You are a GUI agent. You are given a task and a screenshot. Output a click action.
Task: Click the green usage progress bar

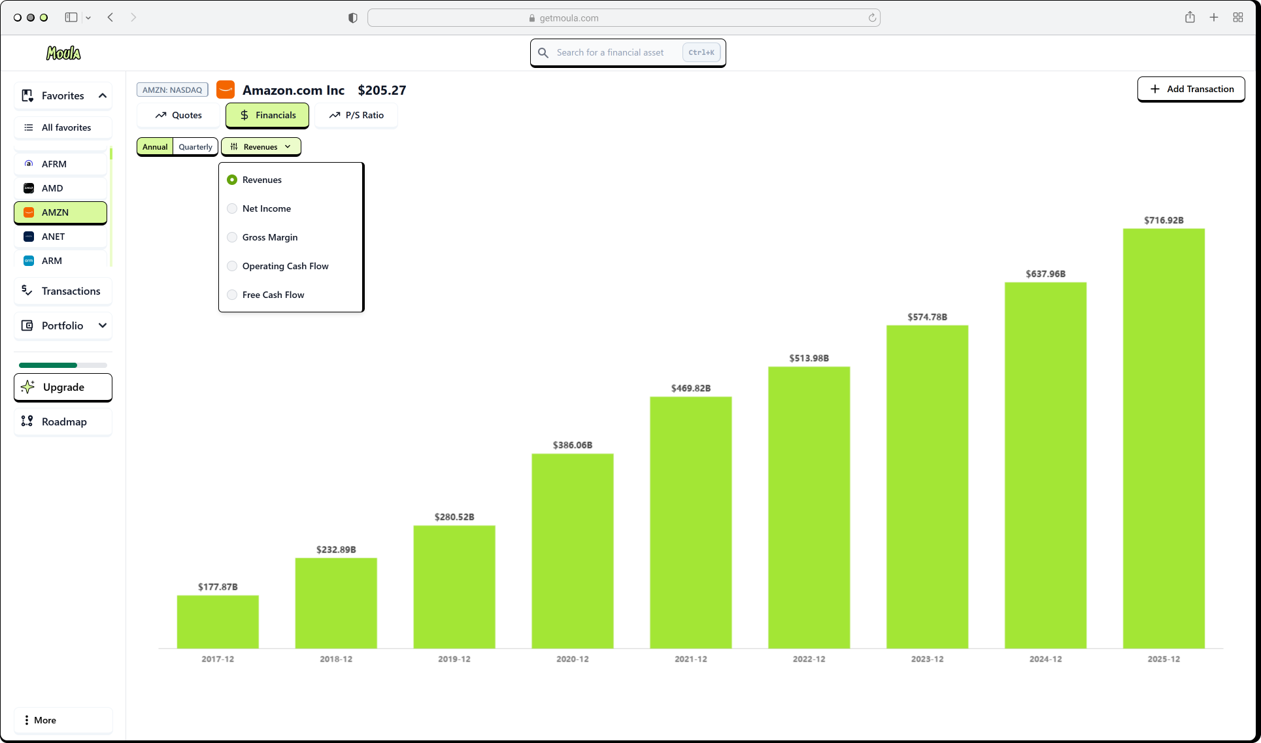[x=63, y=365]
